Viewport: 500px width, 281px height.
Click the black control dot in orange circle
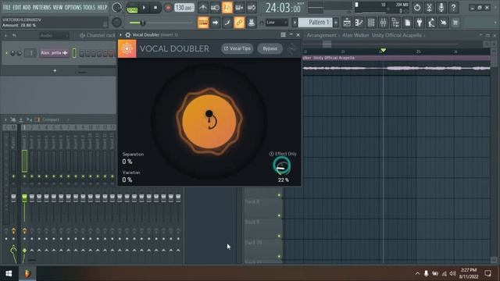tap(209, 114)
